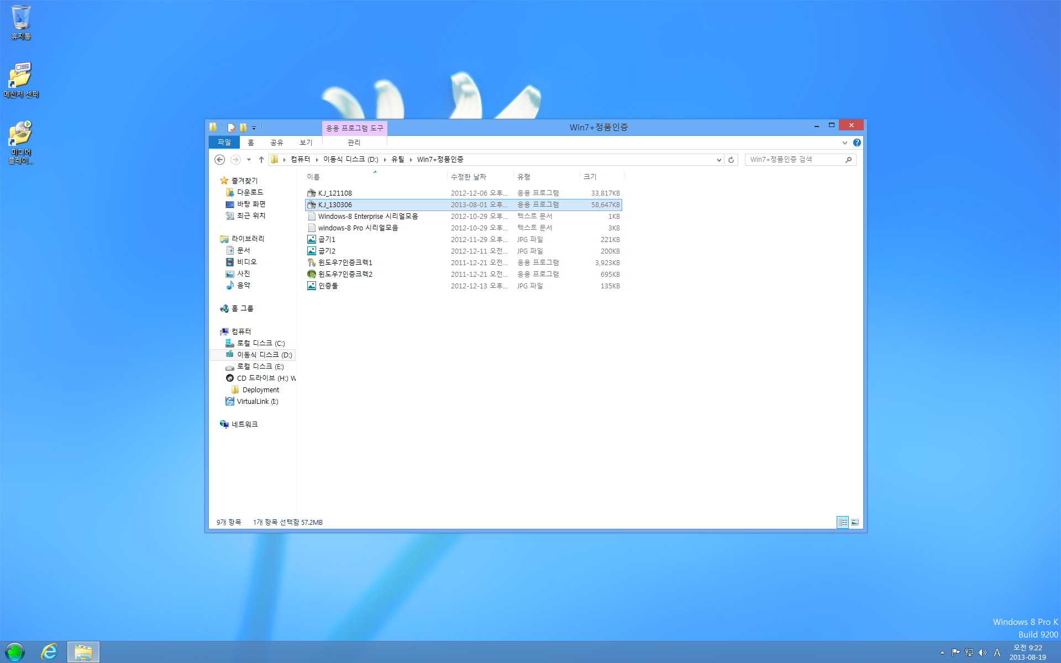
Task: Click Win7+정품인증 in the address breadcrumb
Action: [440, 159]
